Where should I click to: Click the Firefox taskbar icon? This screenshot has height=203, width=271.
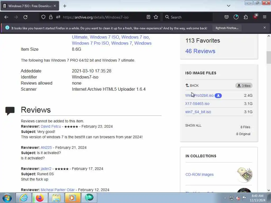40,198
